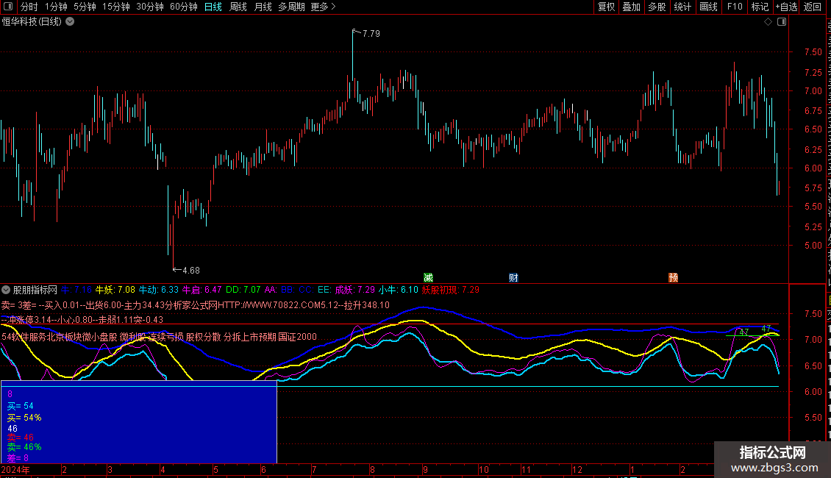The height and width of the screenshot is (478, 831).
Task: Add stock via +自选 button
Action: (x=785, y=7)
